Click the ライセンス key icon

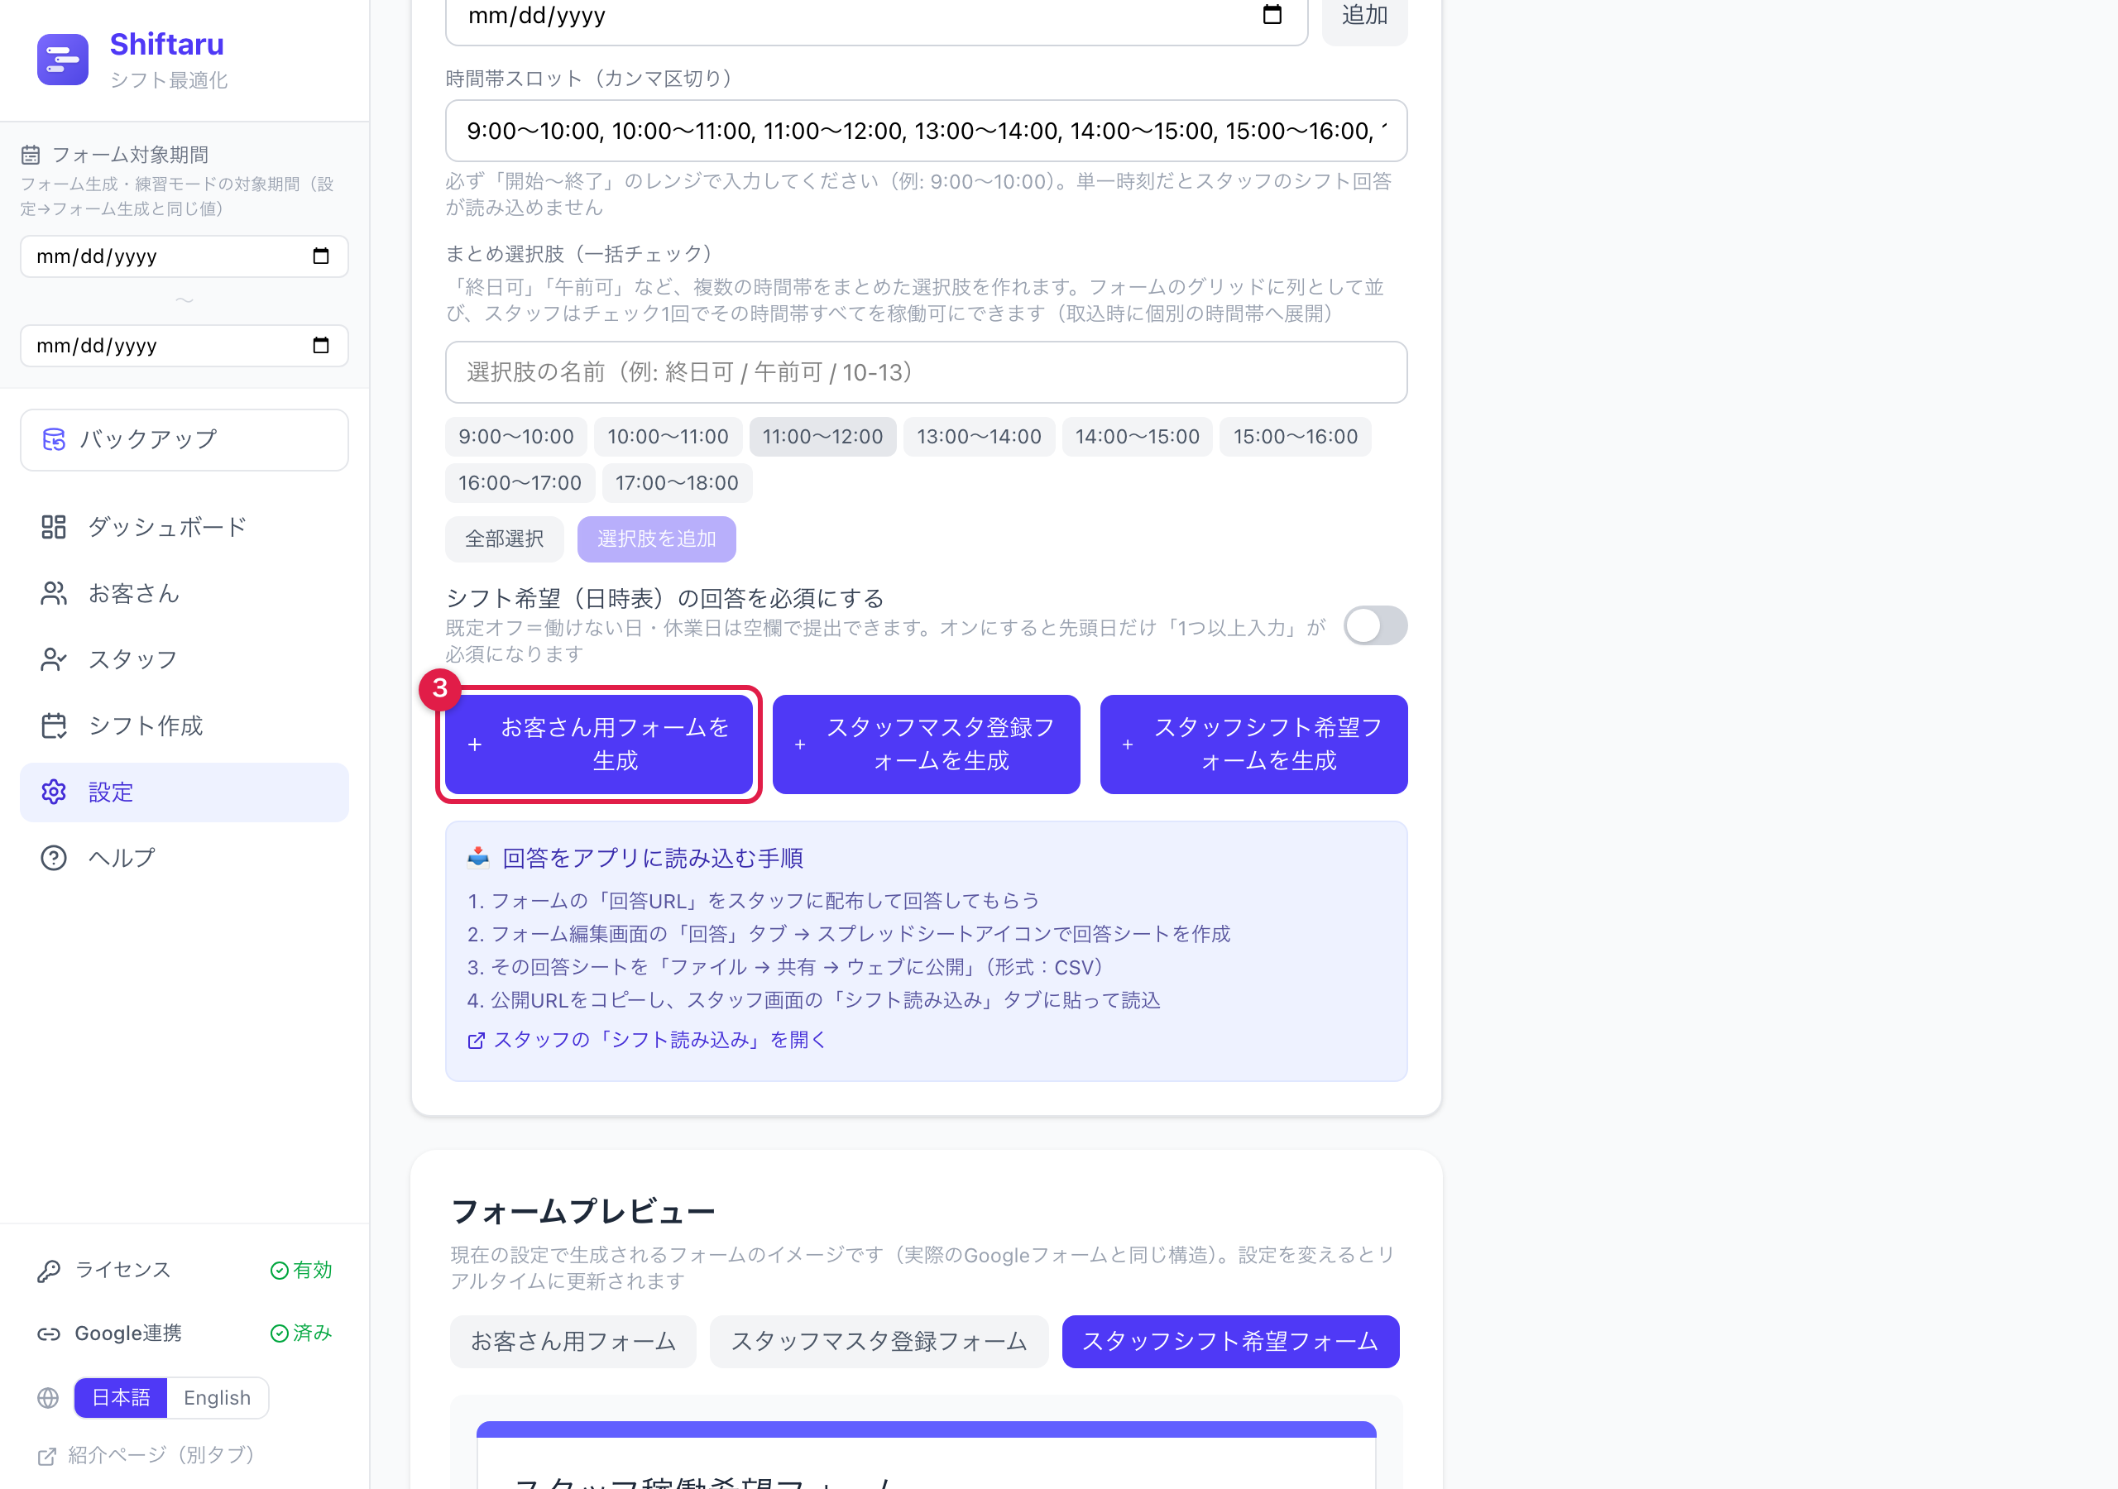click(x=49, y=1271)
